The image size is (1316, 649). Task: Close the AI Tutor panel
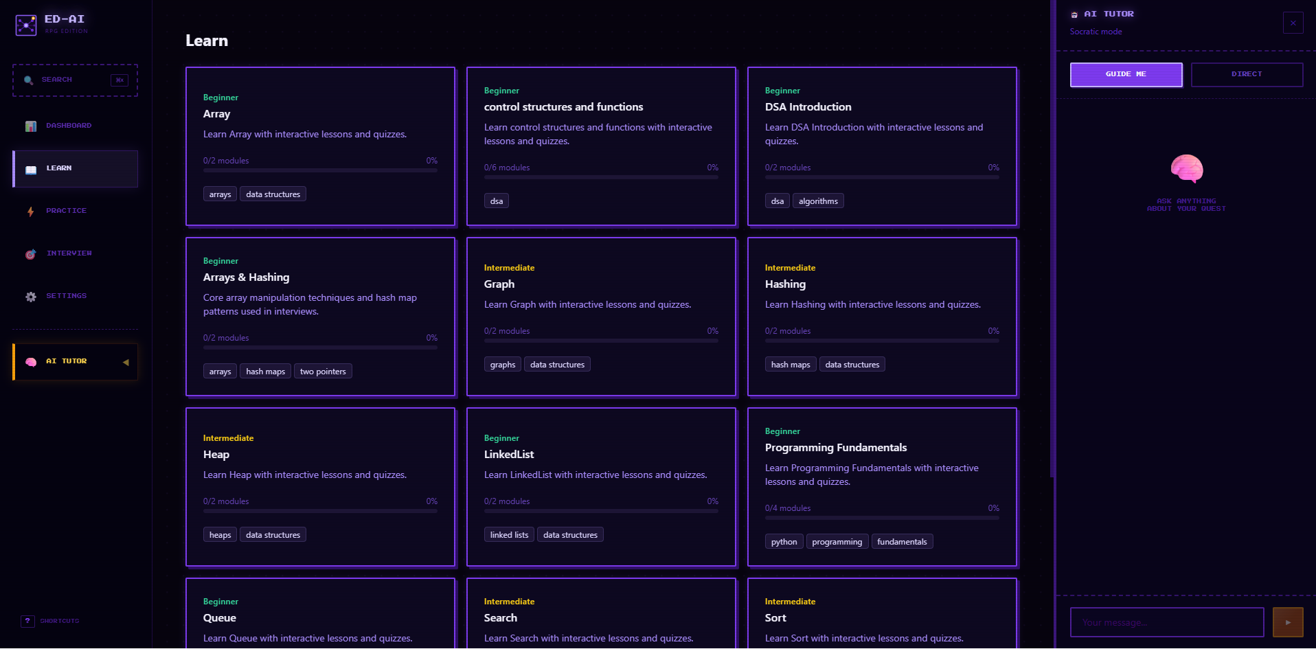1293,23
